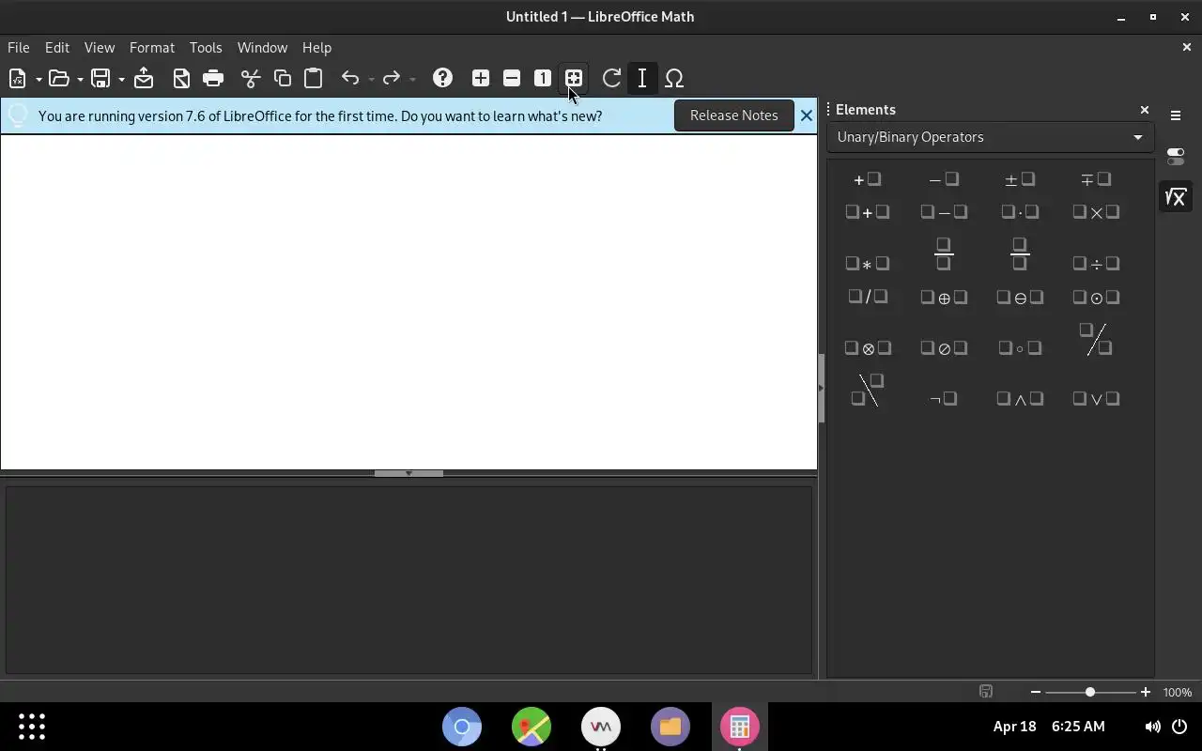Click the Paste clipboard icon
Viewport: 1202px width, 751px height.
click(314, 79)
